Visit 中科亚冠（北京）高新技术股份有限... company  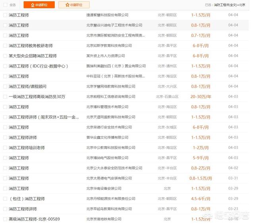pyautogui.click(x=115, y=76)
